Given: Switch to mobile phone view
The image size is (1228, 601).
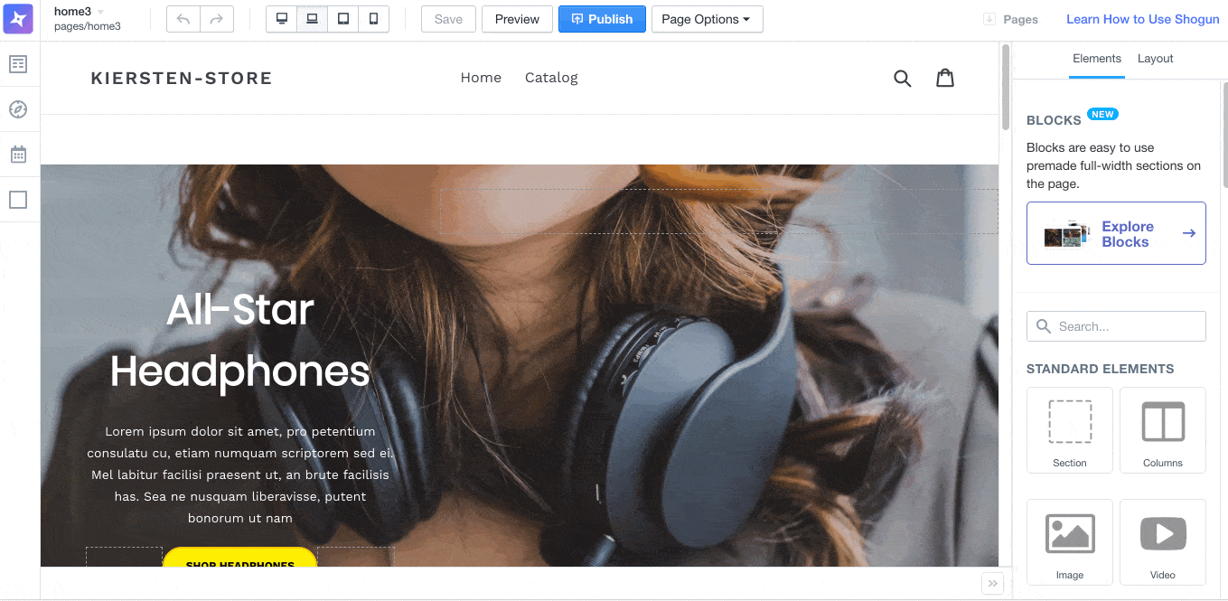Looking at the screenshot, I should (x=373, y=19).
